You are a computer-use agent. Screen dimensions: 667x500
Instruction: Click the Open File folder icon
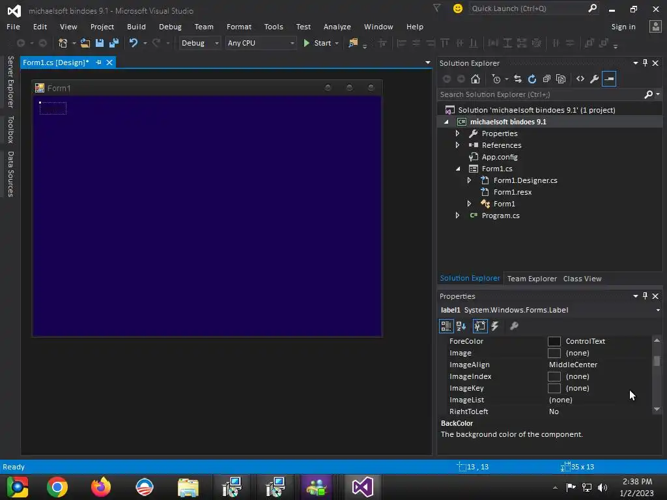[x=85, y=43]
